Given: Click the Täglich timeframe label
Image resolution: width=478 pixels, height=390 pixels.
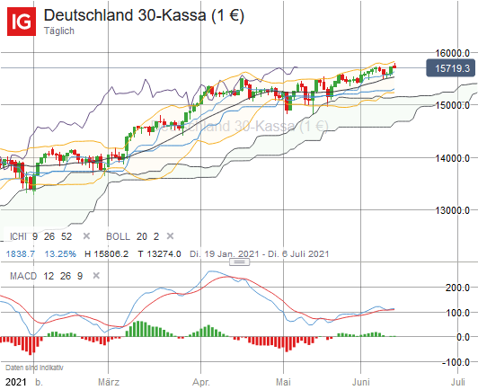Looking at the screenshot, I should tap(59, 31).
